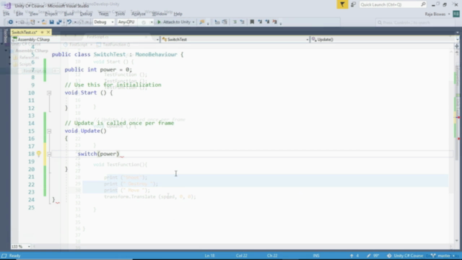The width and height of the screenshot is (462, 260).
Task: Open the Assembly-CSharp project dropdown
Action: click(85, 40)
